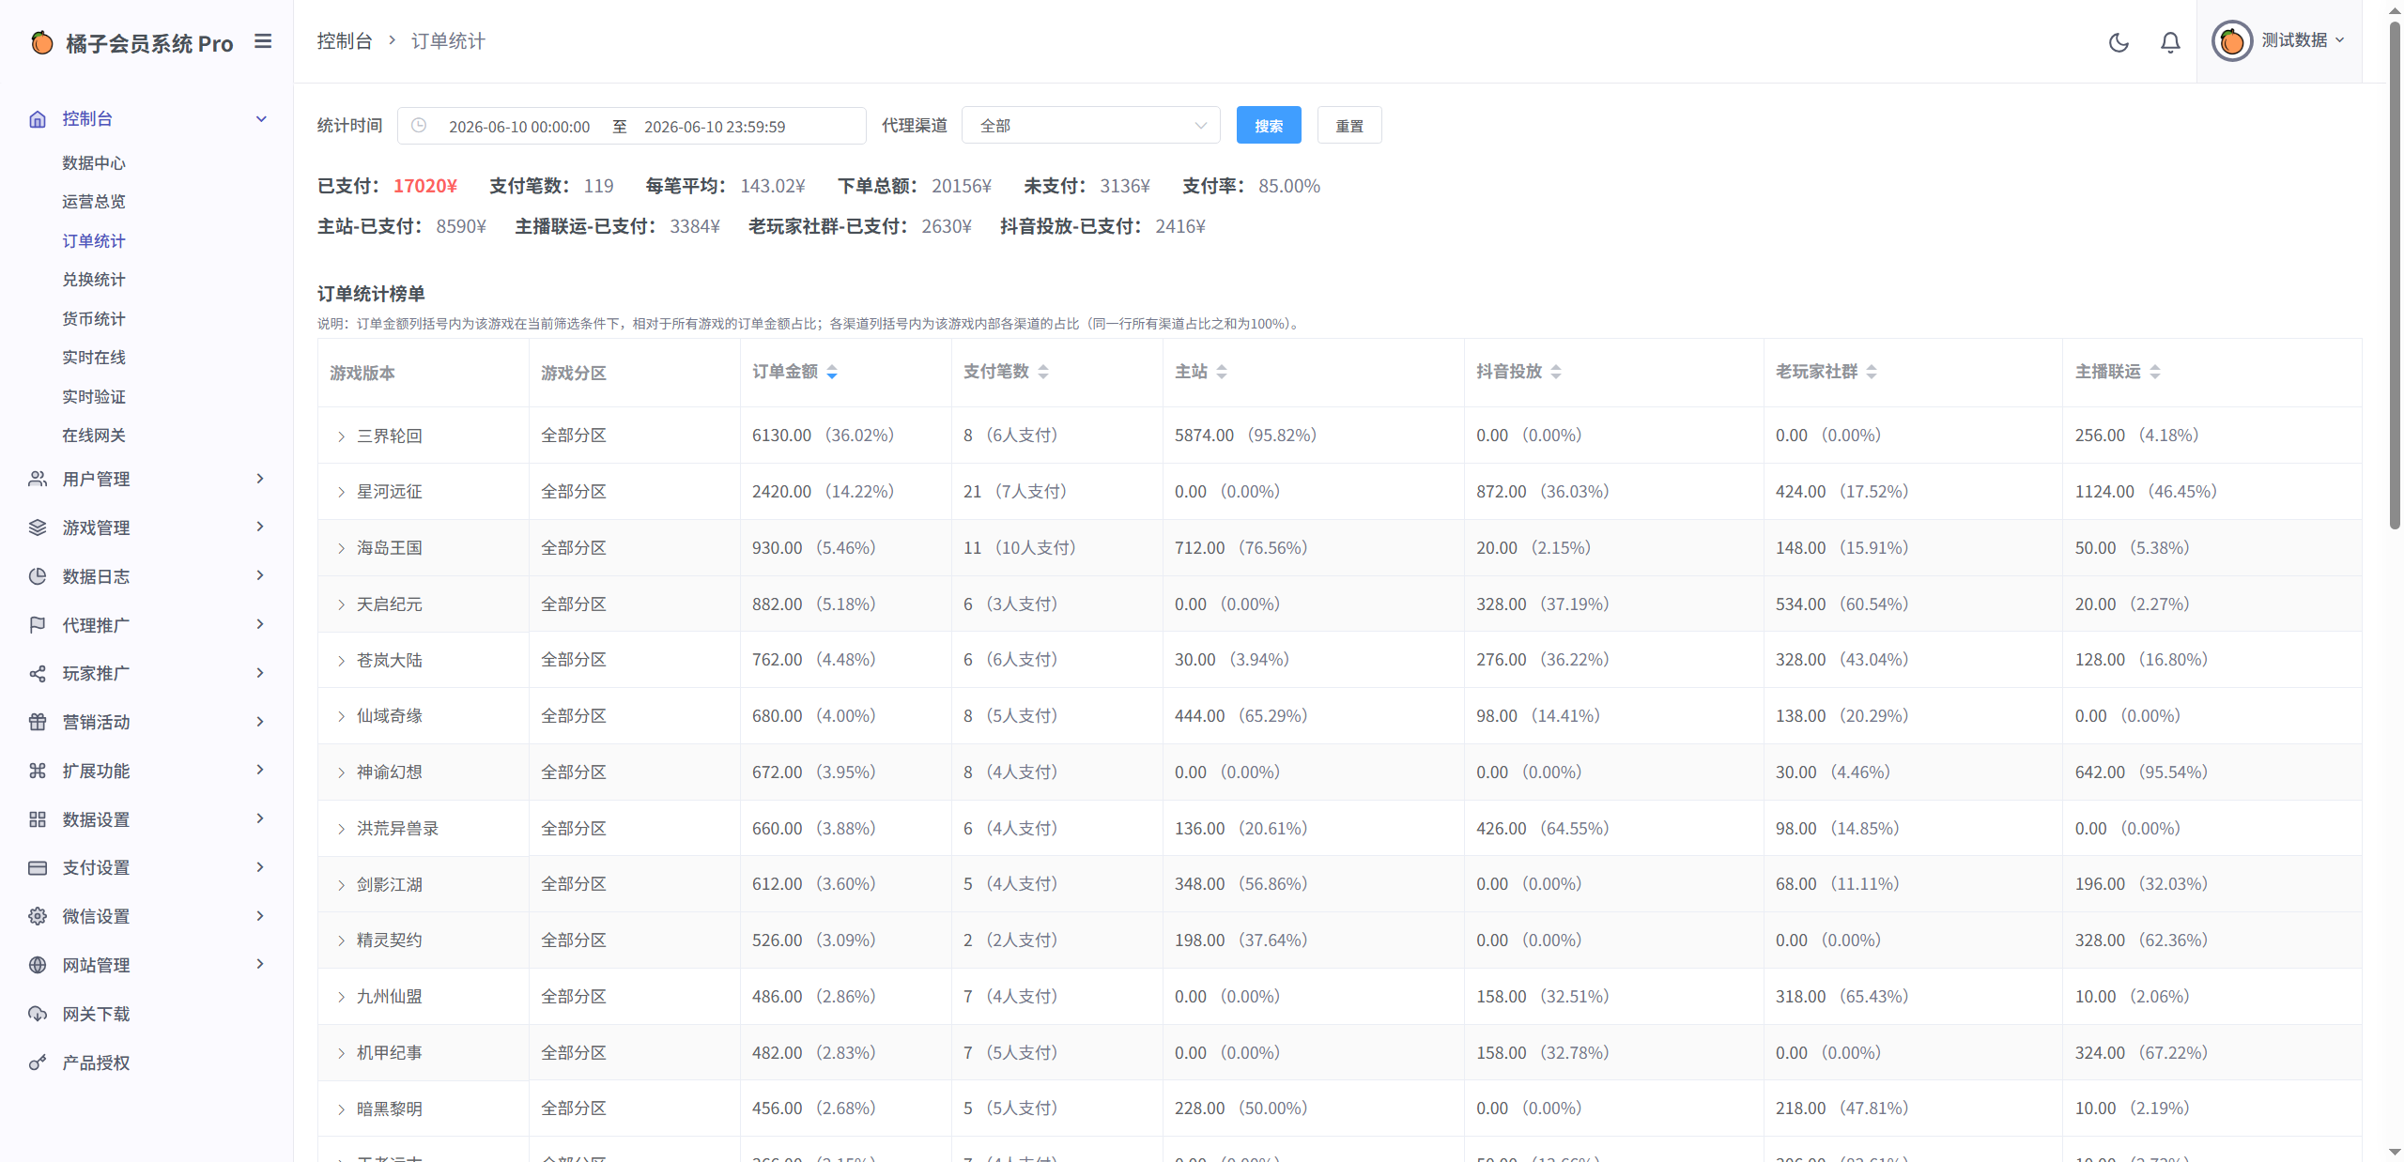Image resolution: width=2404 pixels, height=1162 pixels.
Task: Expand the 游戏管理 submenu arrow
Action: [260, 527]
